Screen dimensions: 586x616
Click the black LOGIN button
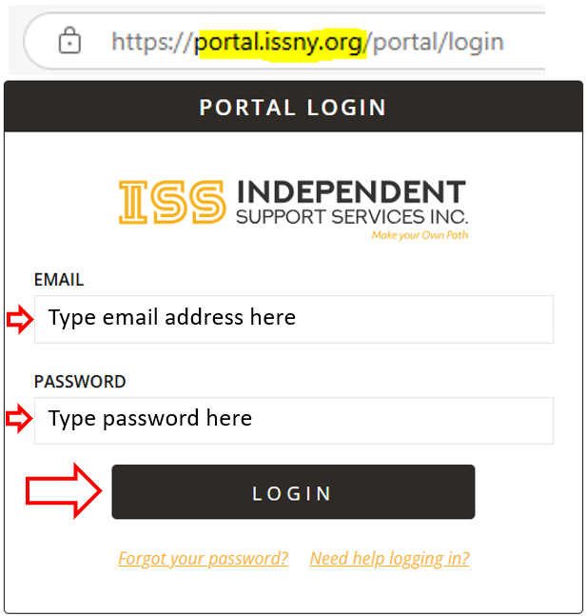pyautogui.click(x=293, y=492)
